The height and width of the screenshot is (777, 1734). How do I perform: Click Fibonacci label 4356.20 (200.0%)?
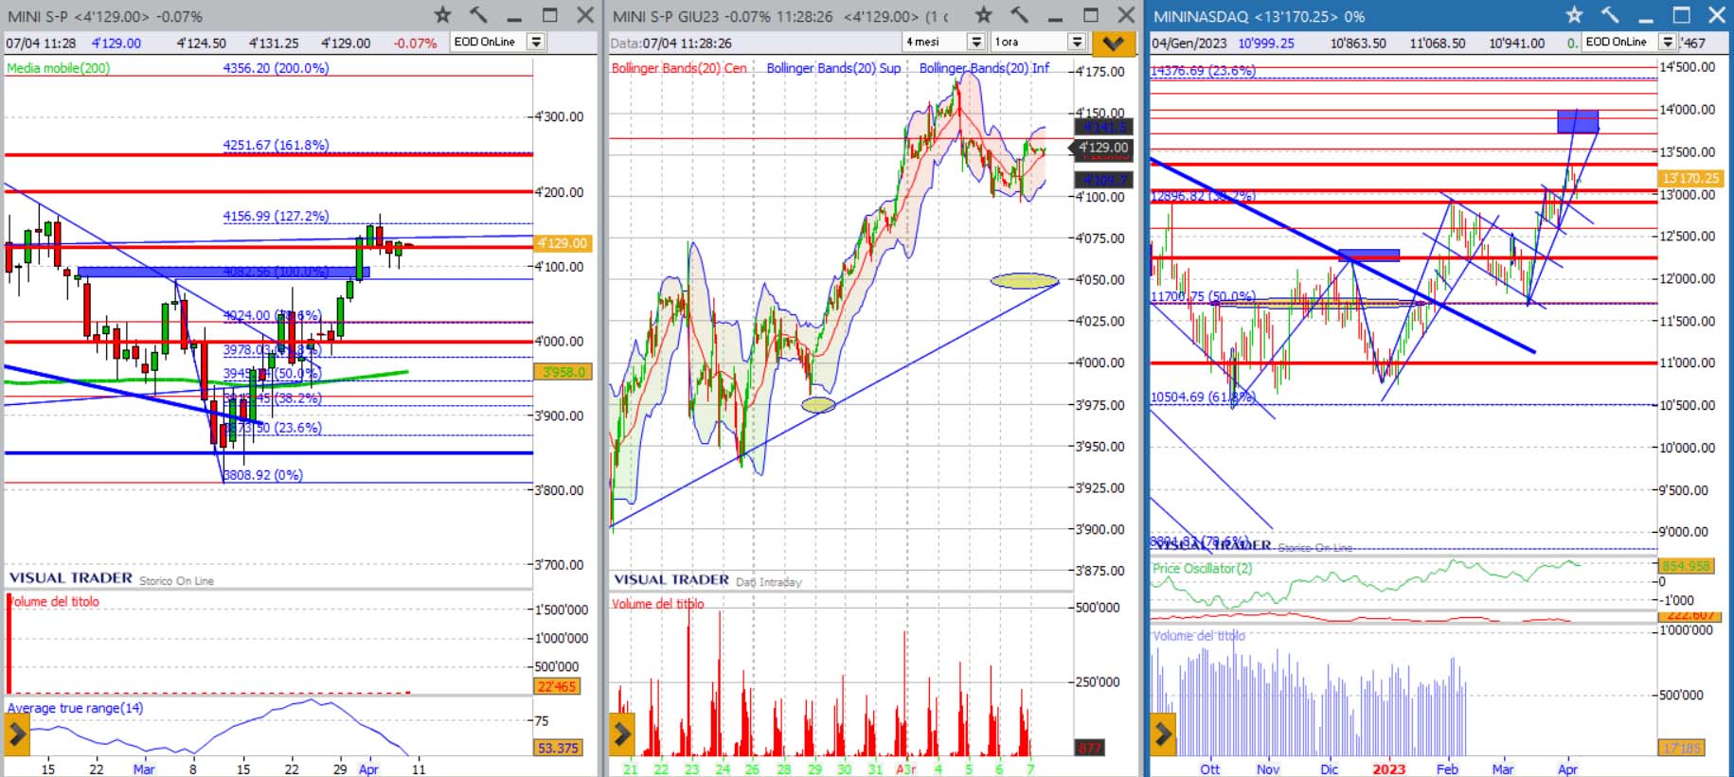click(276, 68)
